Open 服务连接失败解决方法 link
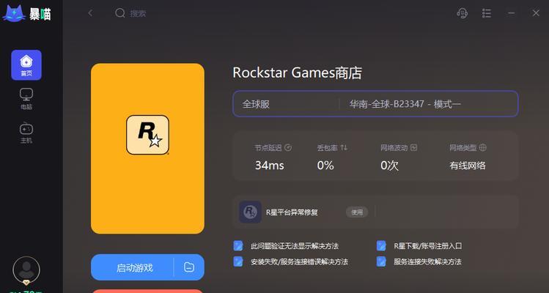Screen dimensions: 549x293 coord(427,262)
